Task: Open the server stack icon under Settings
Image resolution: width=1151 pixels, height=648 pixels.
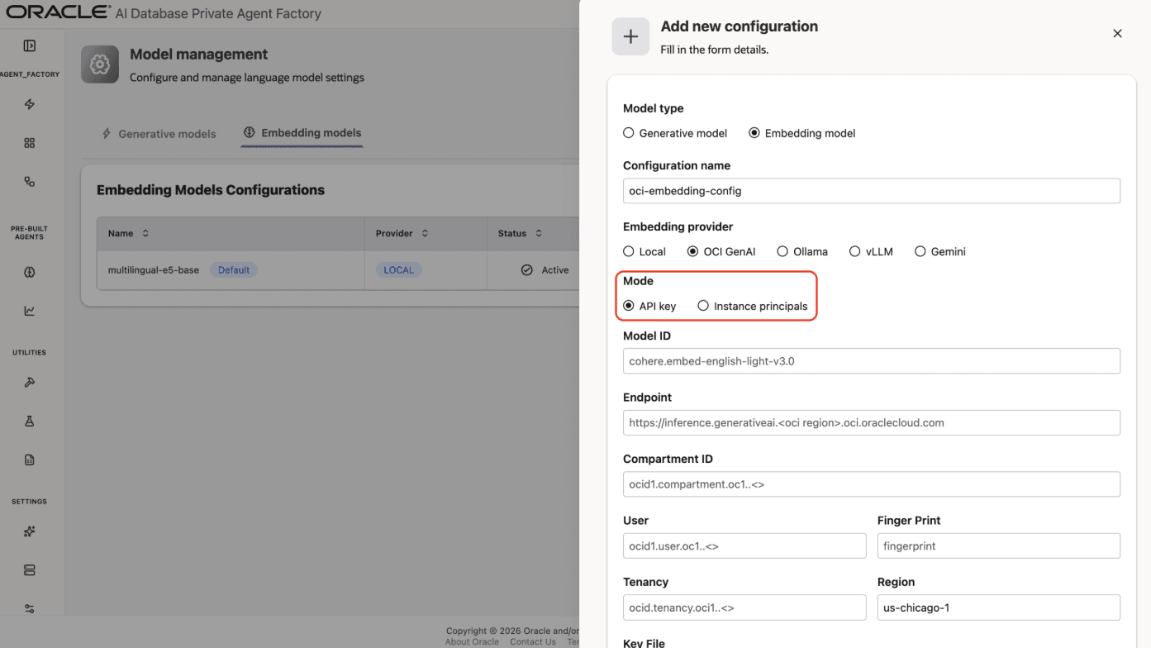Action: point(30,570)
